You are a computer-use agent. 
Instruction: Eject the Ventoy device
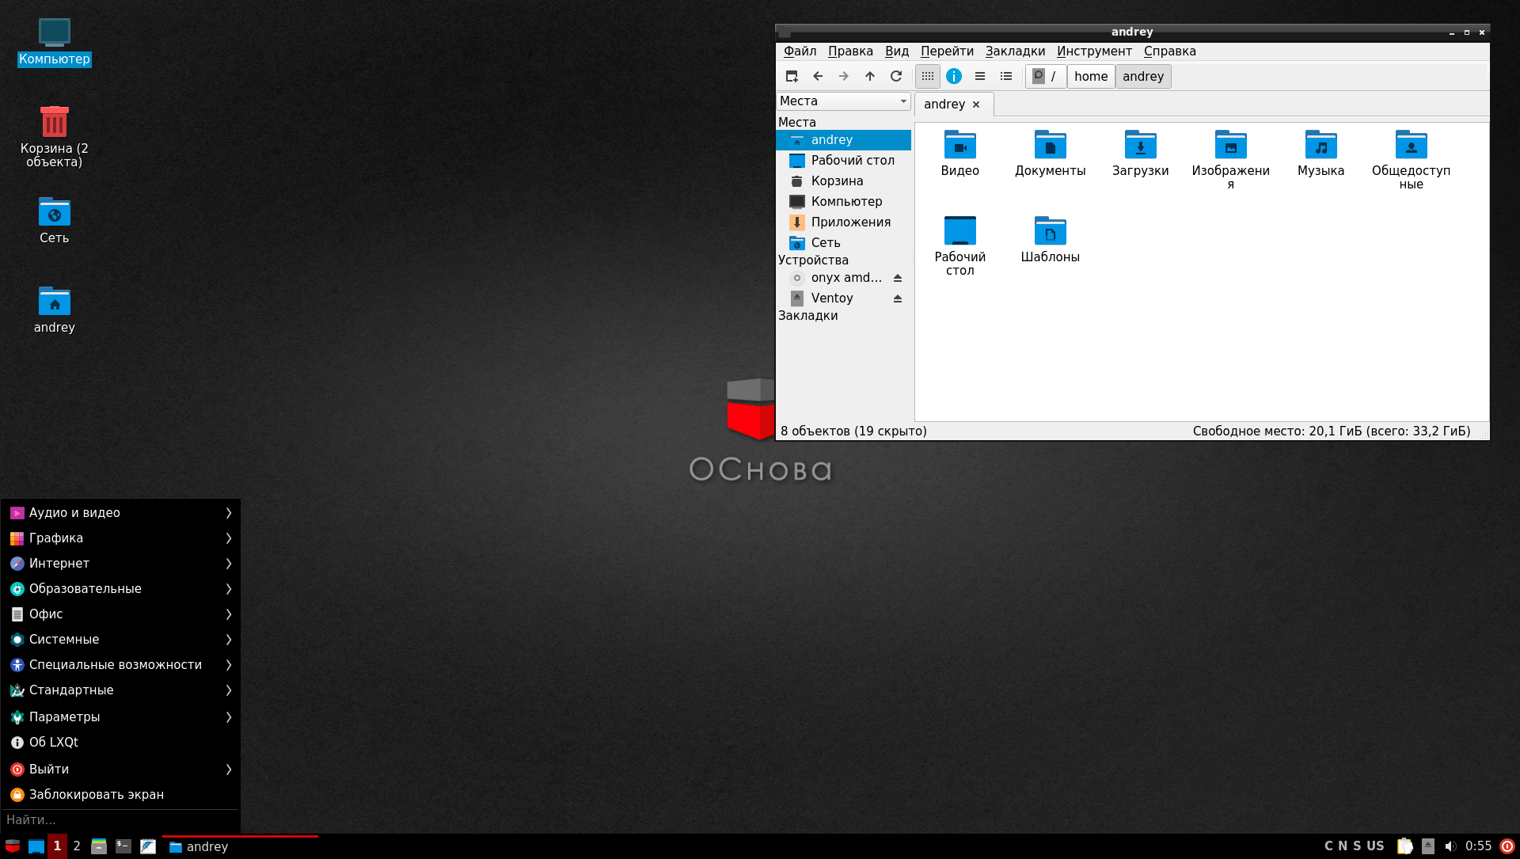tap(898, 298)
